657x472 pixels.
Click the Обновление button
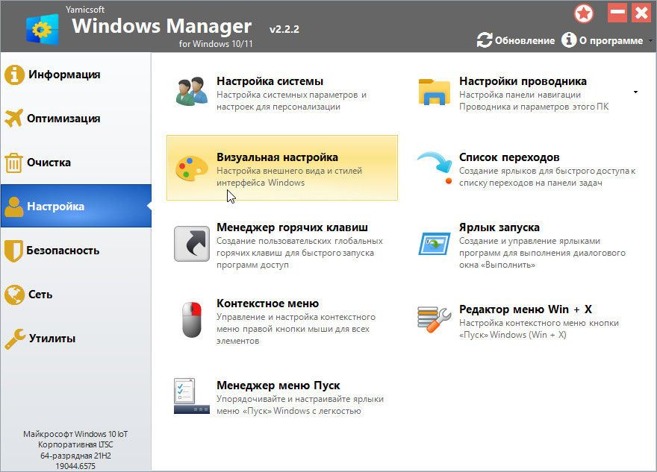(516, 40)
